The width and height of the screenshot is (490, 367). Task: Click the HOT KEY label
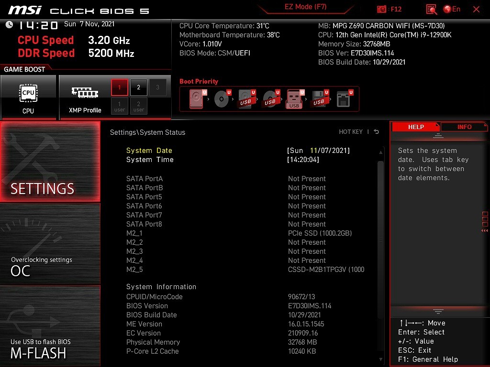pos(351,132)
